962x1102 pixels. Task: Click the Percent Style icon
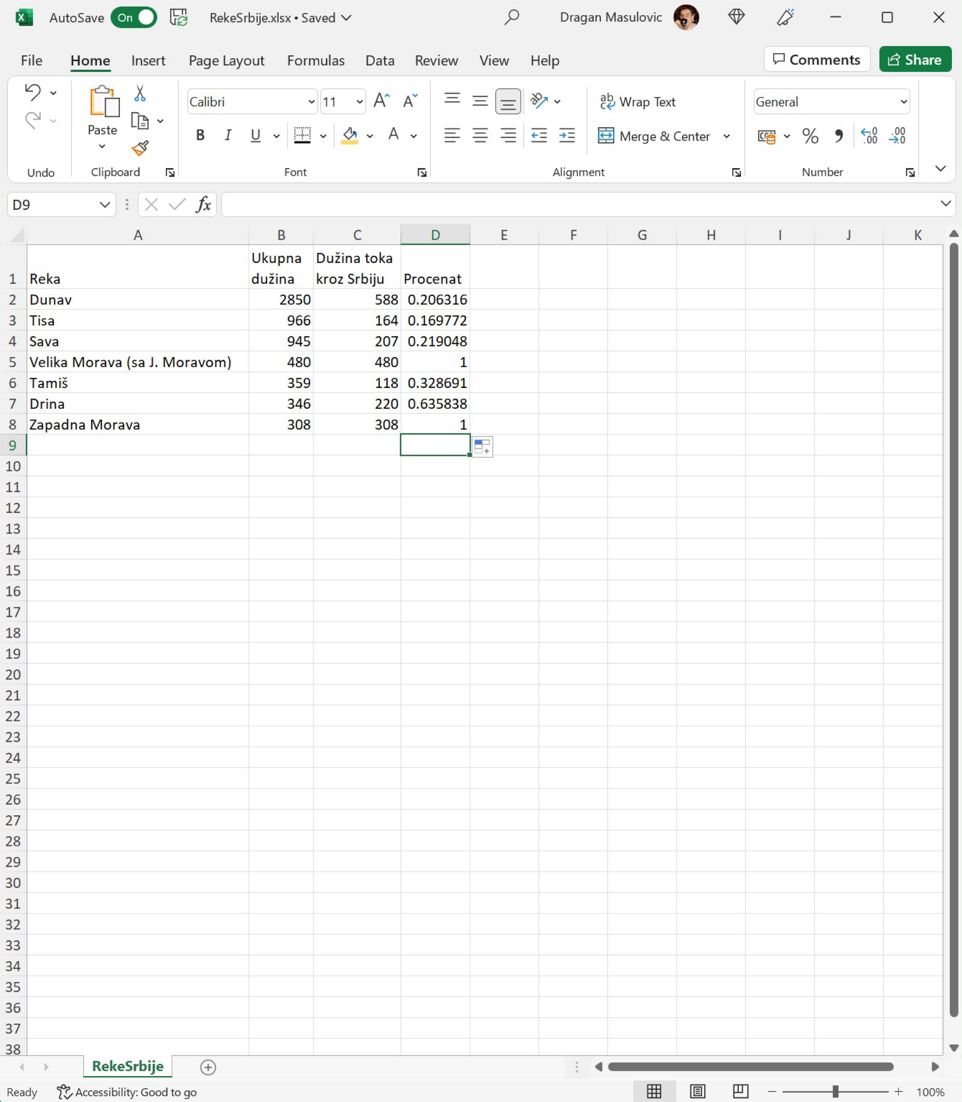pyautogui.click(x=810, y=136)
